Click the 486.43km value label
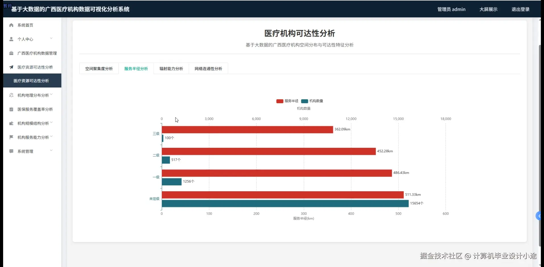This screenshot has width=544, height=267. [401, 173]
